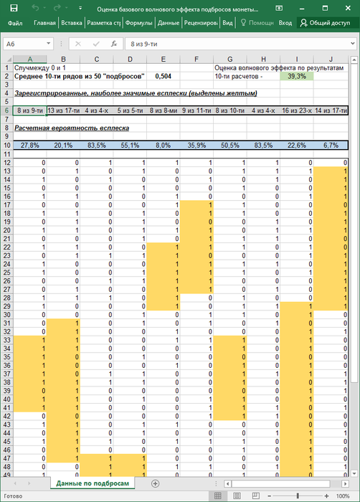Click the Select All corner triangle

pyautogui.click(x=8, y=60)
